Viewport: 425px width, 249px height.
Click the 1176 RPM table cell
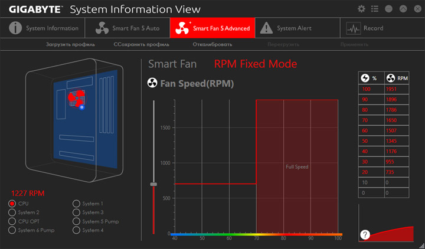(x=397, y=151)
